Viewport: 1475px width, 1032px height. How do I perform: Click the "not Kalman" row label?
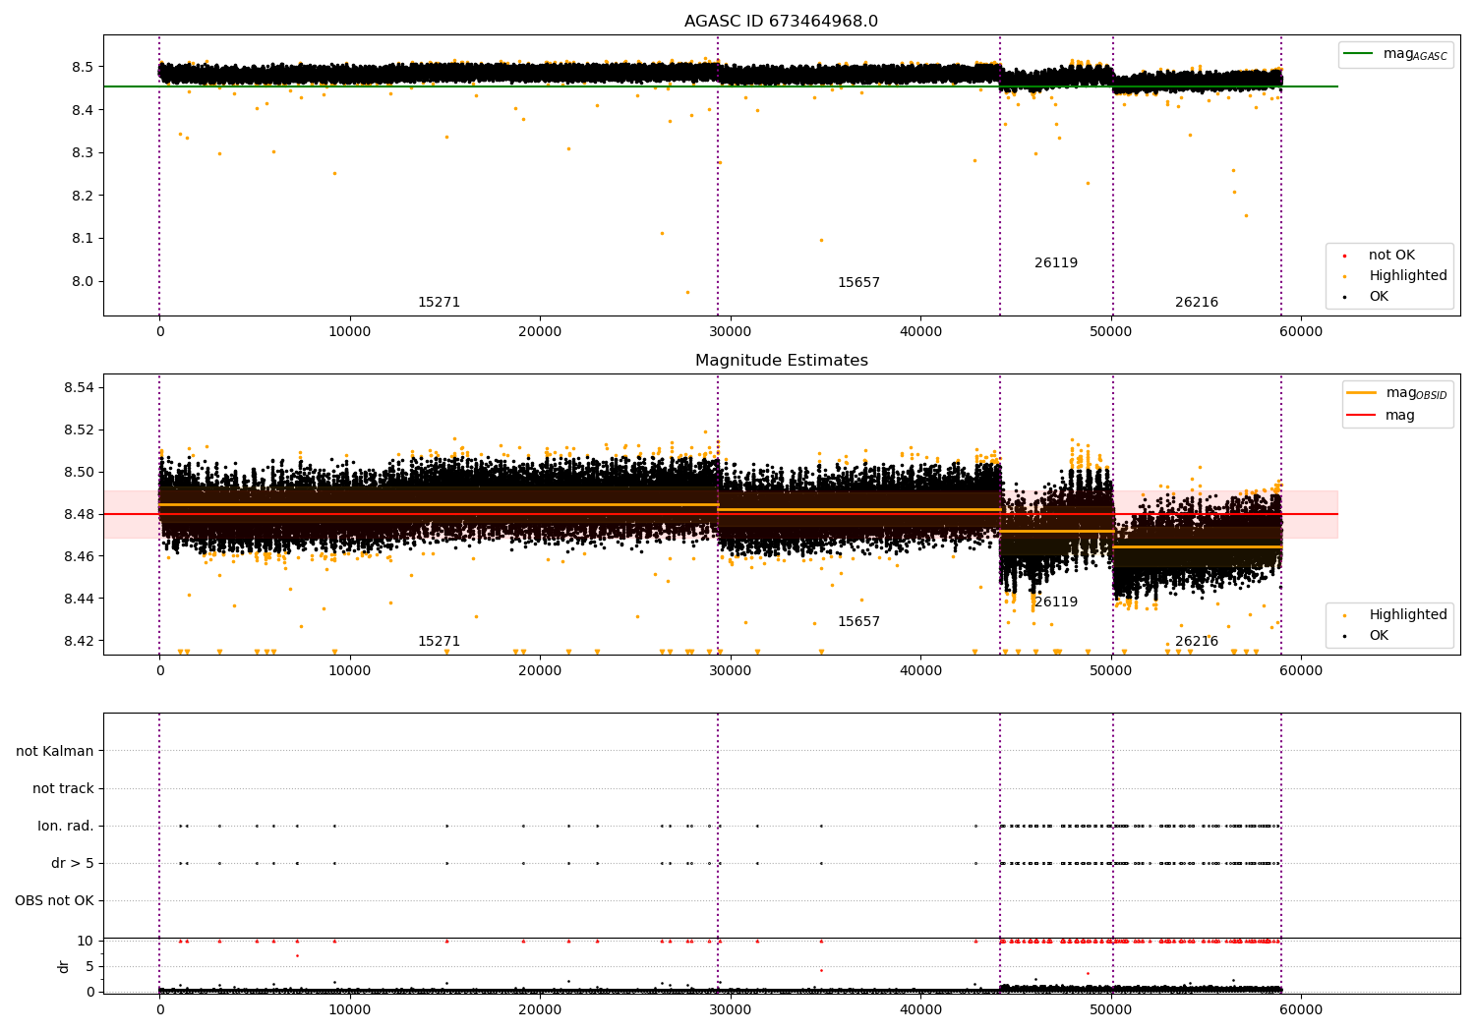point(55,751)
